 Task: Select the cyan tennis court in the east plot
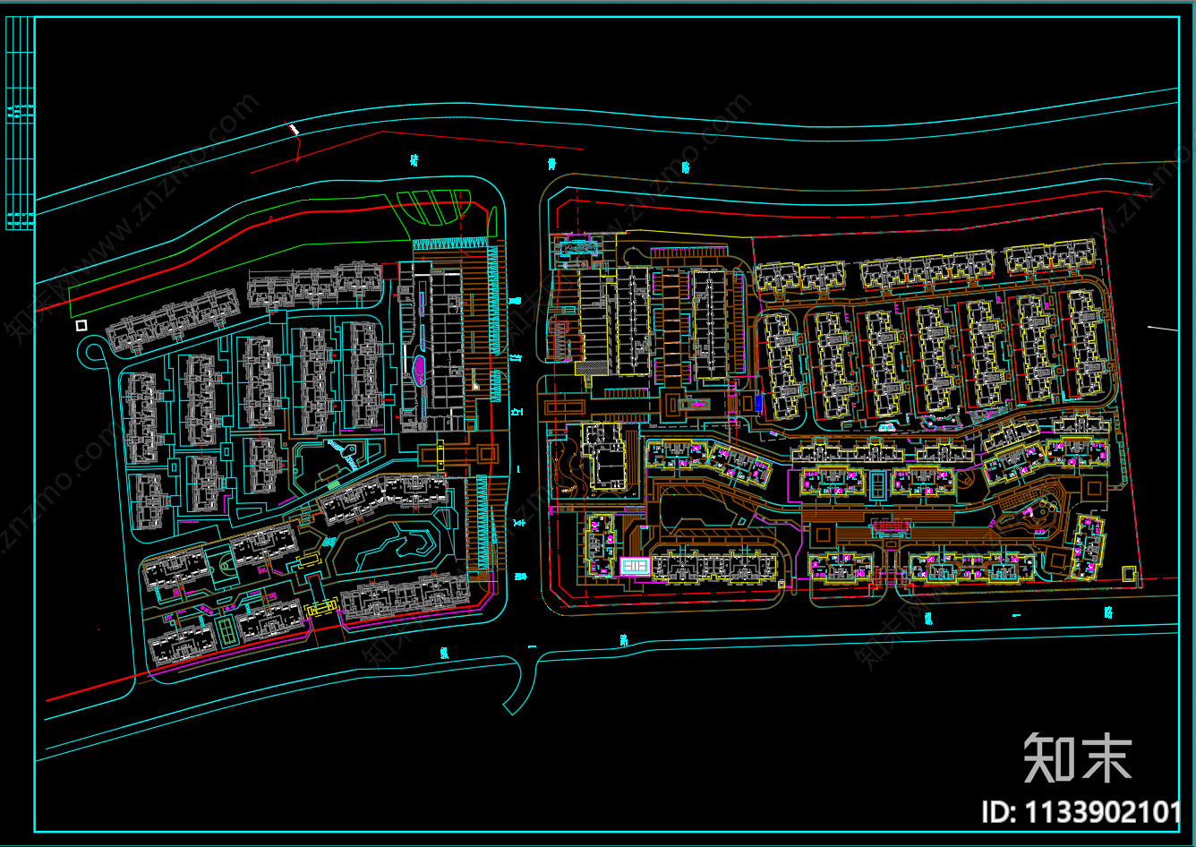[x=878, y=485]
